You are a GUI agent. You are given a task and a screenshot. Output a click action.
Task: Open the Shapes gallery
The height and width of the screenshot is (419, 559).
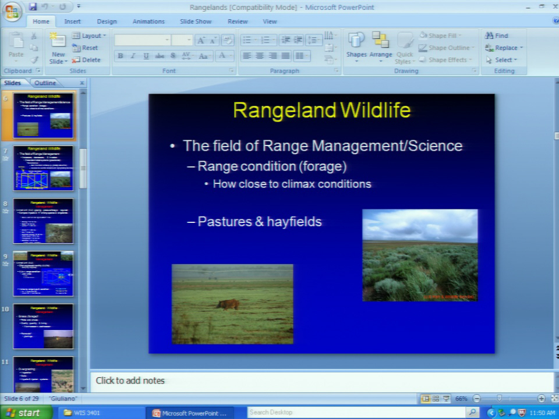pyautogui.click(x=356, y=47)
